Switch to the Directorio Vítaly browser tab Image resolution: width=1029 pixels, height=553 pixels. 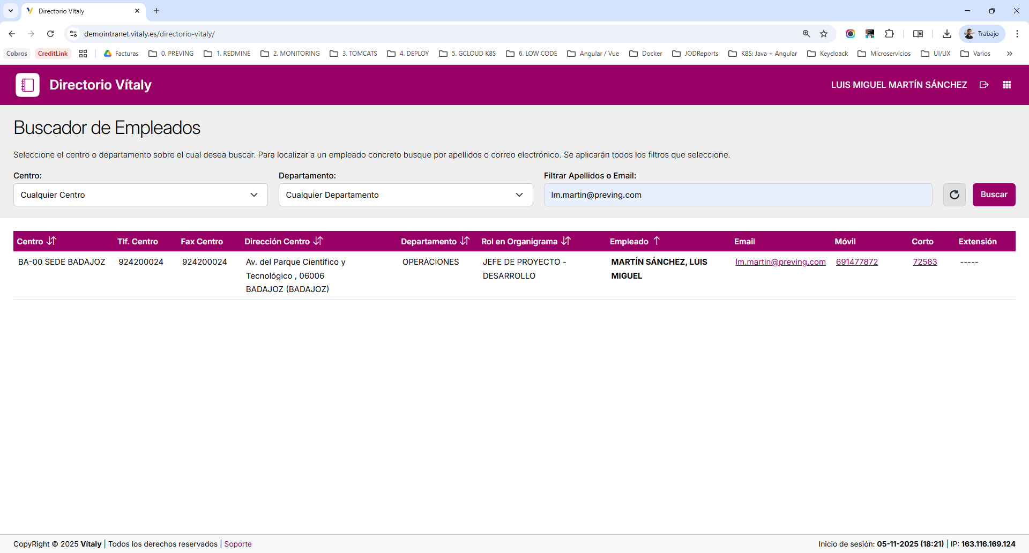click(x=80, y=11)
